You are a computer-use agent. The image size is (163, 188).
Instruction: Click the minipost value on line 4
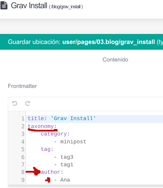(73, 142)
